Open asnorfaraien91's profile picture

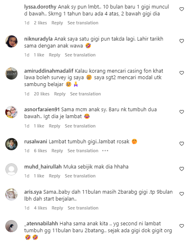(11, 112)
